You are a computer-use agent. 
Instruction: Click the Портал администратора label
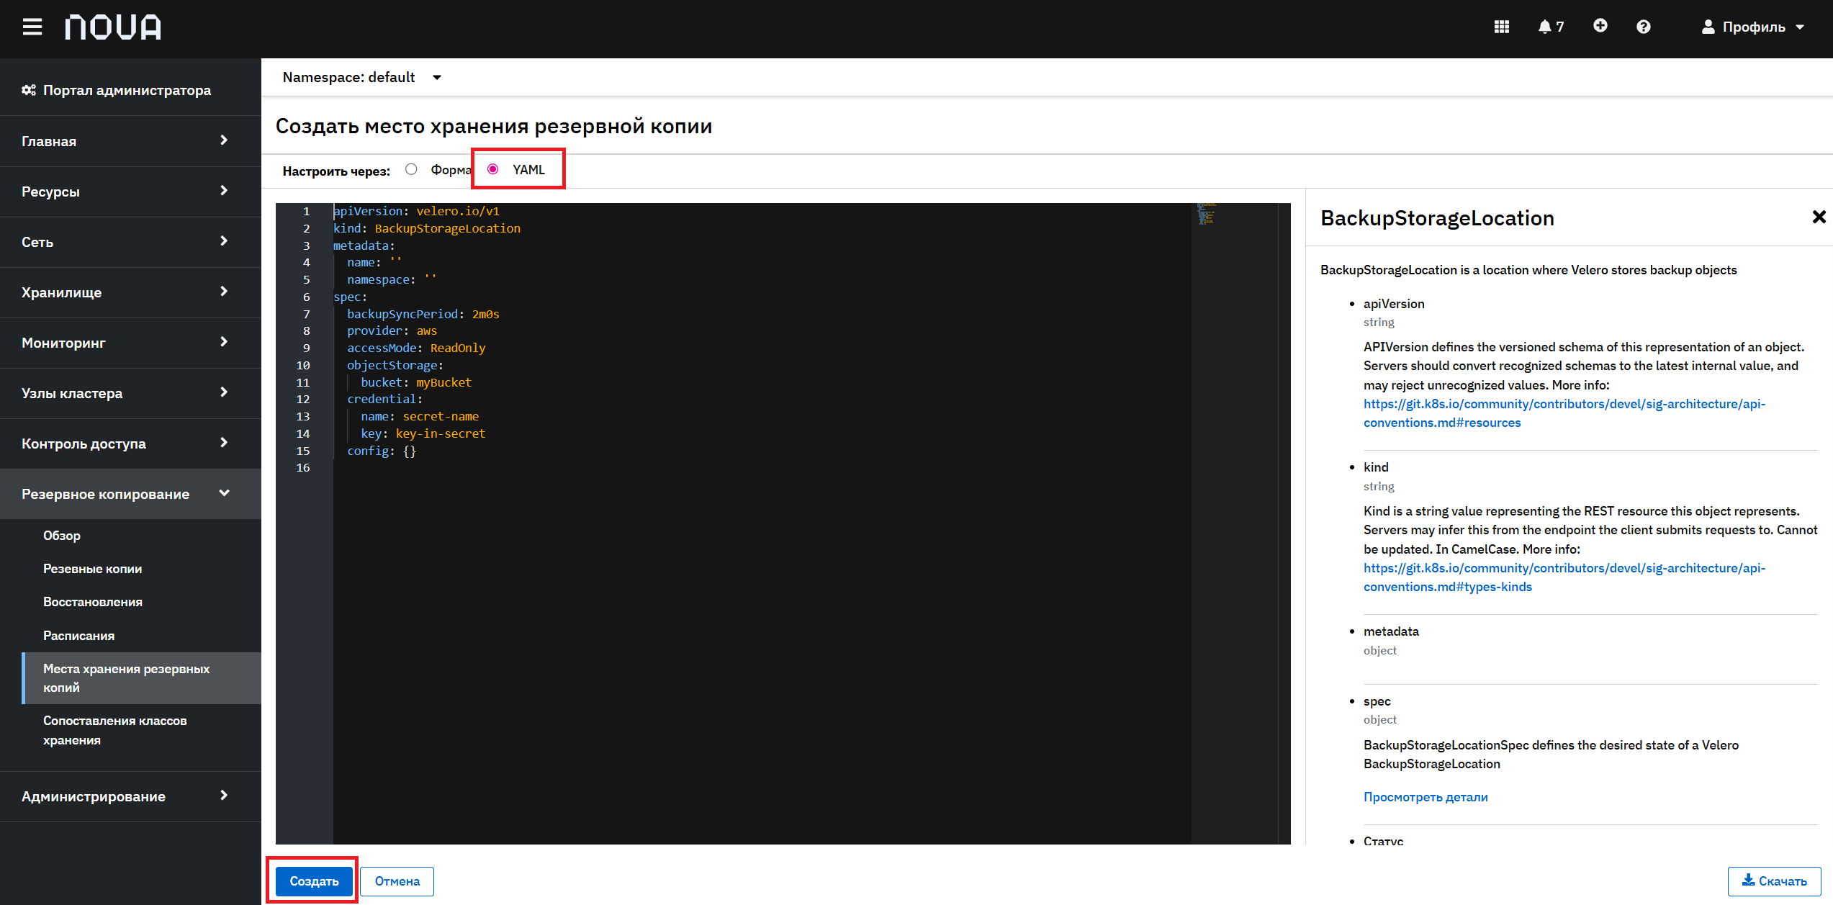[x=127, y=90]
